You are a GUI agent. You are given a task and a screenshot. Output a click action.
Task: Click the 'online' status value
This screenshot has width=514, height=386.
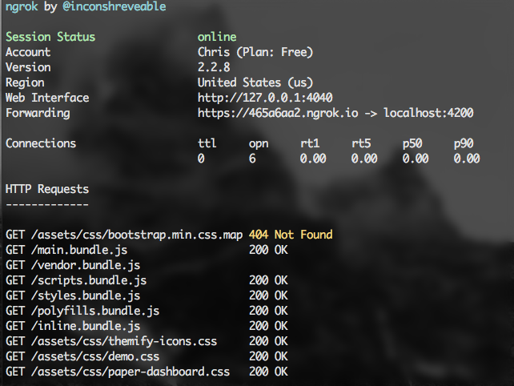point(217,37)
